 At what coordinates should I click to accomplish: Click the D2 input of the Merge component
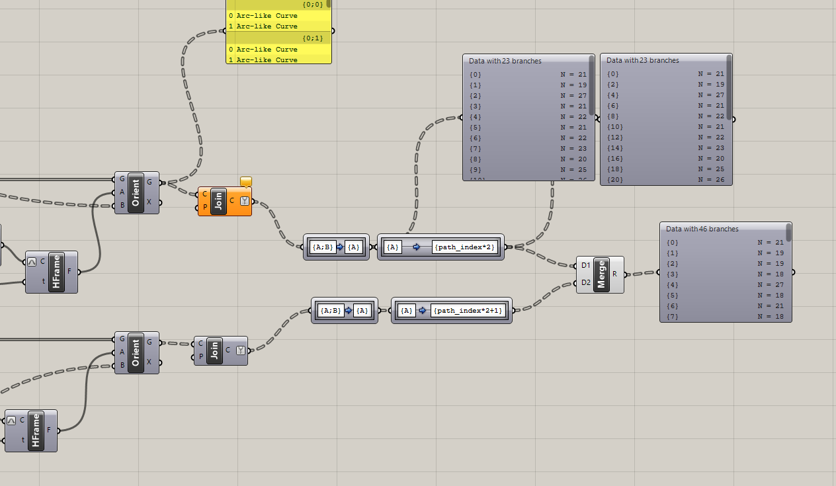(x=585, y=283)
